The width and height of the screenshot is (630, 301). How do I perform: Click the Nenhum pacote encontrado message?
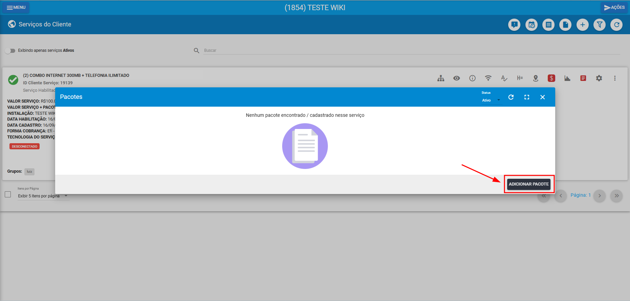[305, 115]
